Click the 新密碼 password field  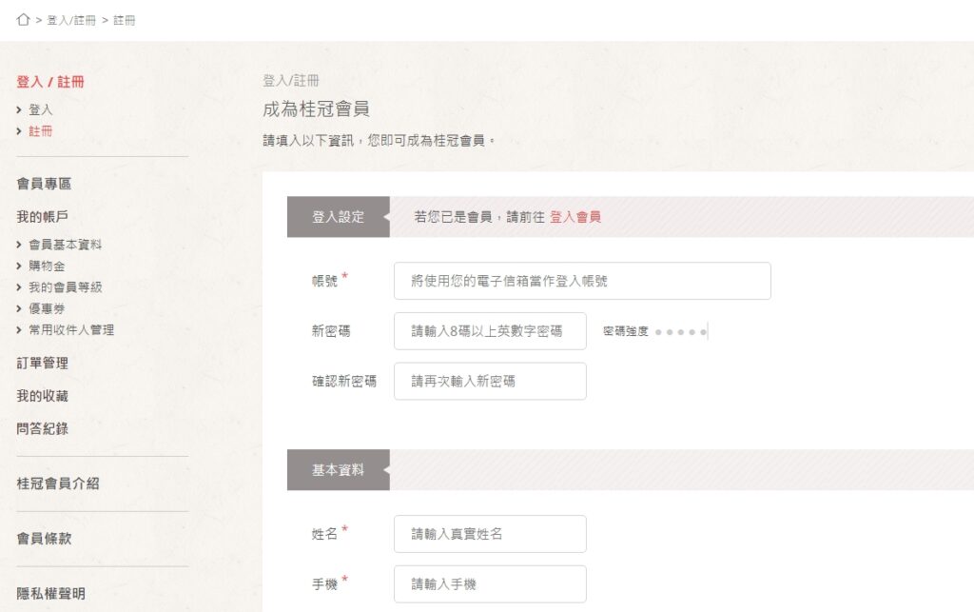coord(490,331)
